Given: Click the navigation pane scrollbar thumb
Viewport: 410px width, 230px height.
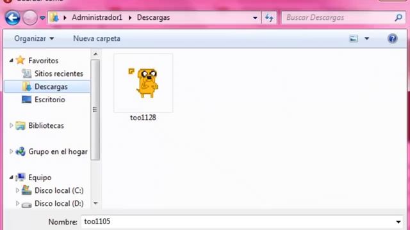Looking at the screenshot, I should (x=95, y=109).
